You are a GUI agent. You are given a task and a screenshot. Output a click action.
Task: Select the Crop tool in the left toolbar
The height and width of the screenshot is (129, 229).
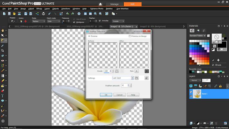click(x=3, y=51)
